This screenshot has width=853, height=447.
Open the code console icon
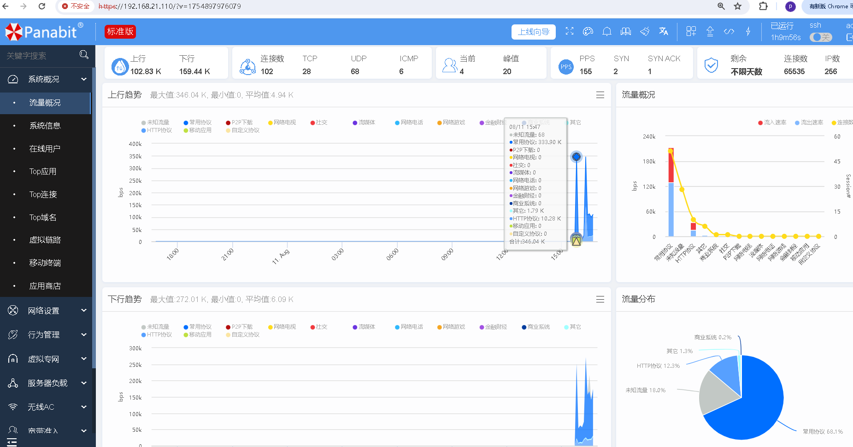pos(729,31)
